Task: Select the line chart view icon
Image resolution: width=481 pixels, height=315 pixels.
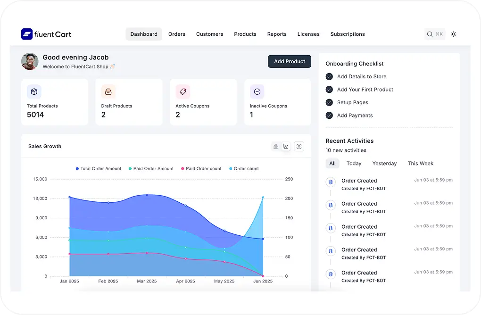Action: tap(286, 146)
